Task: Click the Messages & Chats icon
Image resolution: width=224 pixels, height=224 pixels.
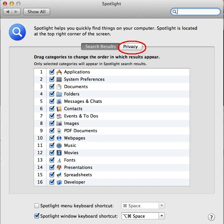Action: click(59, 101)
